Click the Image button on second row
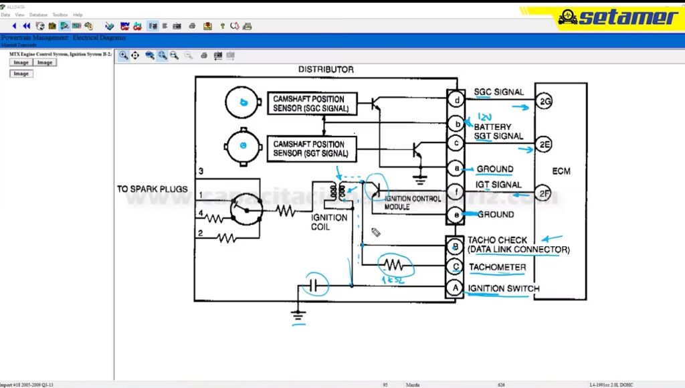 (x=21, y=74)
